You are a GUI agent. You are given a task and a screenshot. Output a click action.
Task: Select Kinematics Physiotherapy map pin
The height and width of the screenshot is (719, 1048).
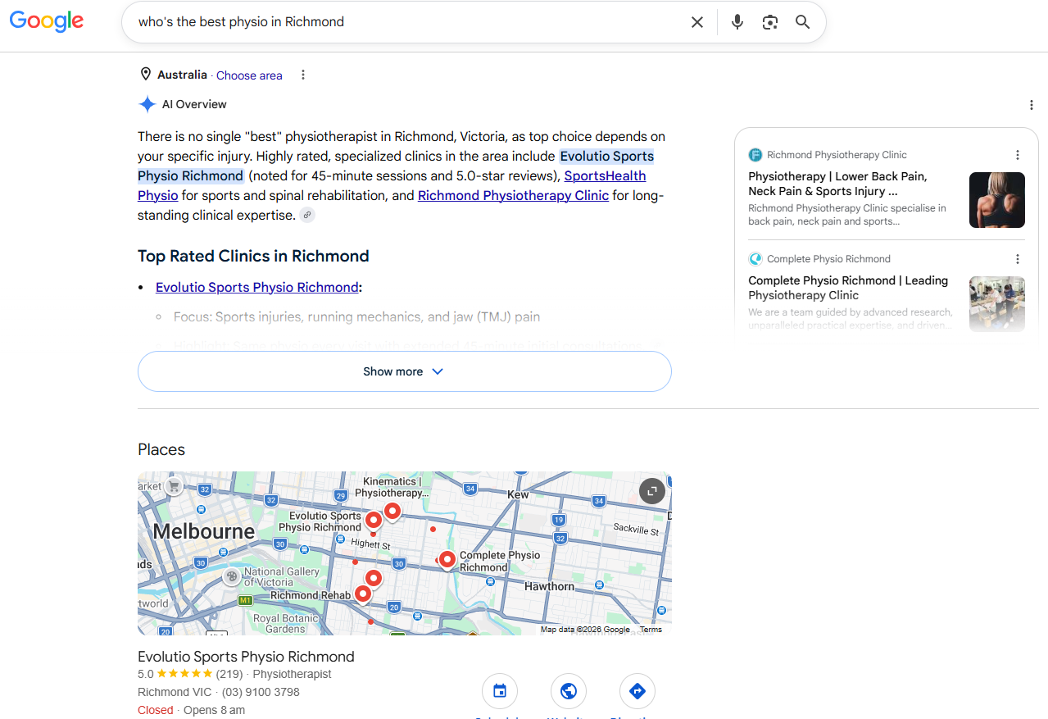392,512
